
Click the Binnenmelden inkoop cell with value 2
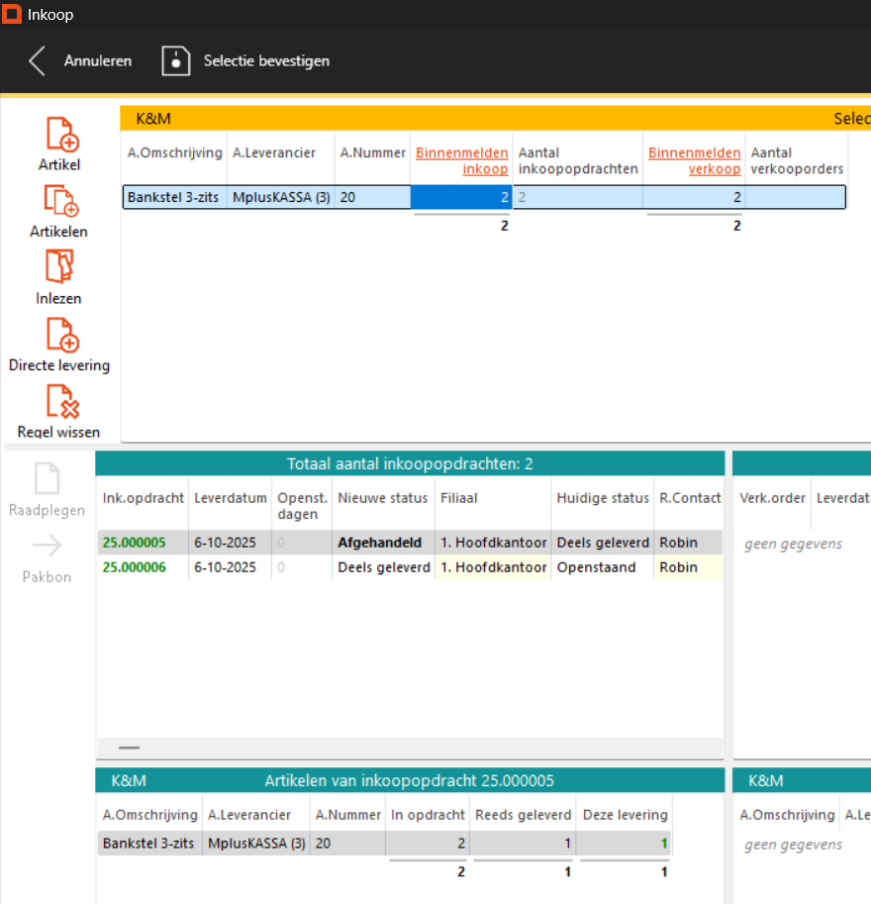click(461, 197)
